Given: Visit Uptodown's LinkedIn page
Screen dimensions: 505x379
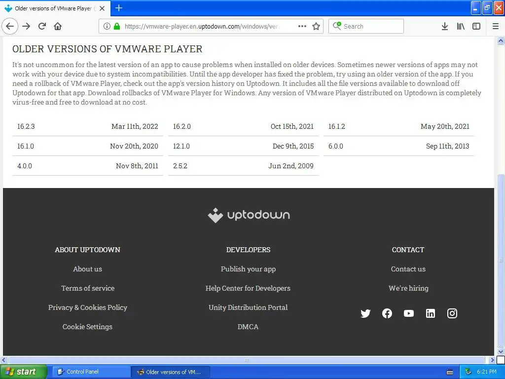Looking at the screenshot, I should click(x=430, y=313).
